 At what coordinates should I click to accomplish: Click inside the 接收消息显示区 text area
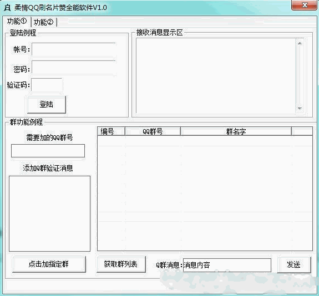click(x=216, y=75)
